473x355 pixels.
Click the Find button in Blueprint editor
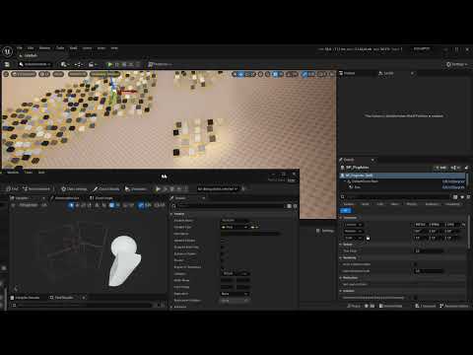coord(13,189)
